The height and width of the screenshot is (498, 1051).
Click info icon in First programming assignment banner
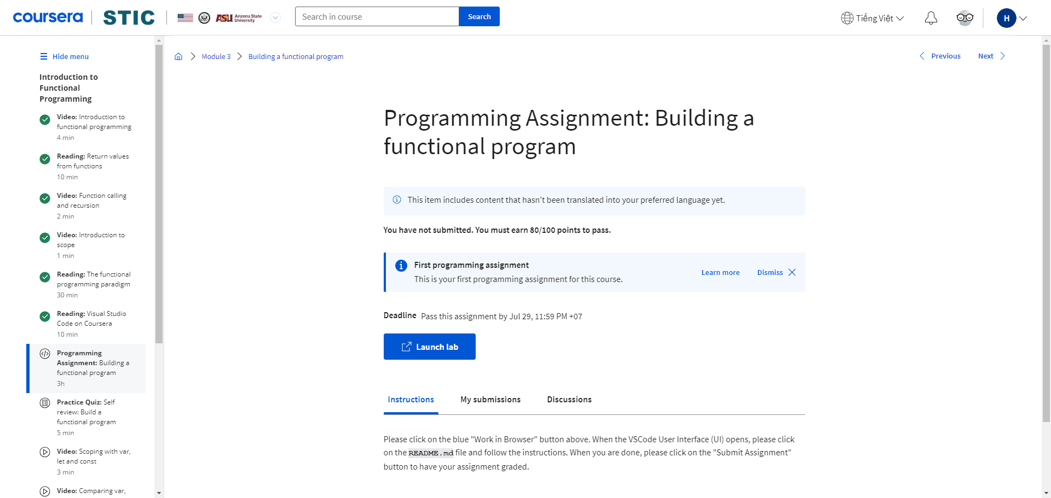point(401,266)
